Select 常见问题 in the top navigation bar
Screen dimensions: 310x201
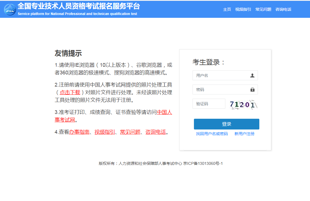coord(263,9)
